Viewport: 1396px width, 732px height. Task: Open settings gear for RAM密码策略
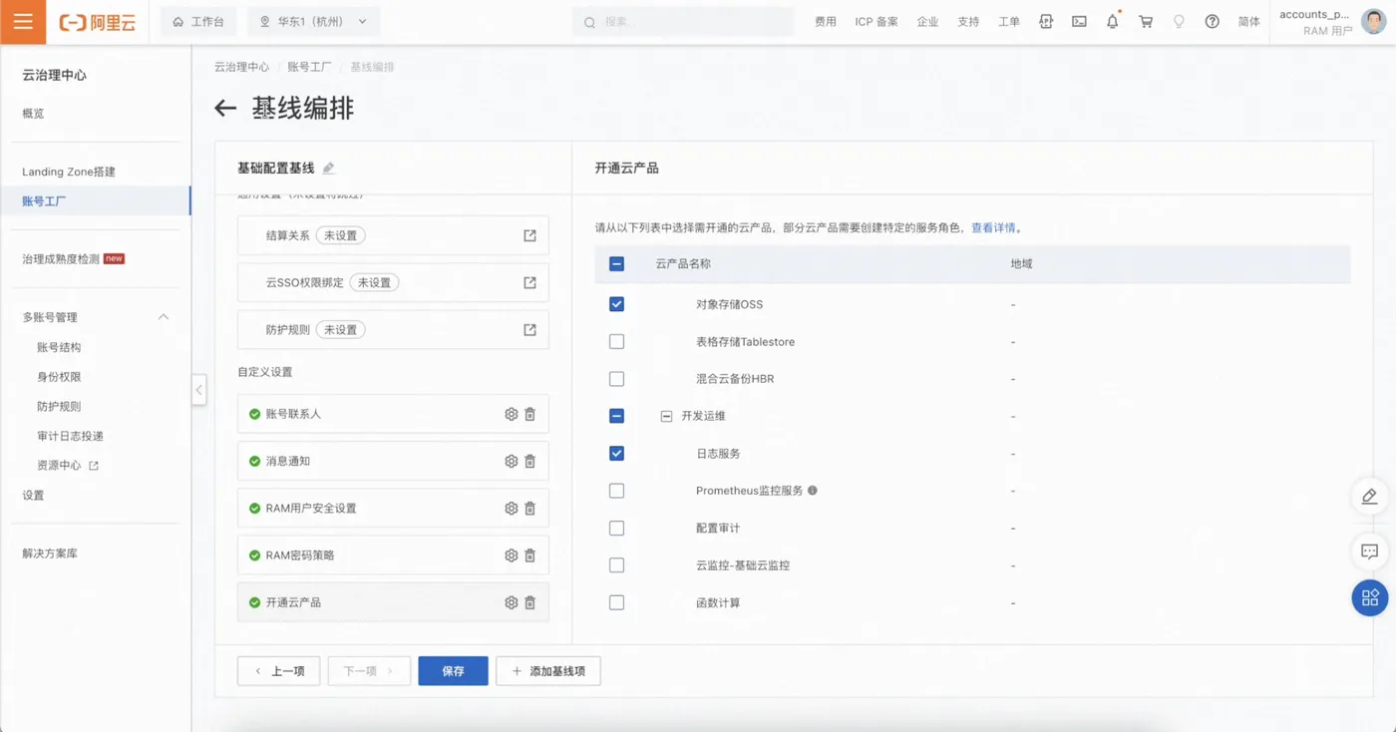512,555
